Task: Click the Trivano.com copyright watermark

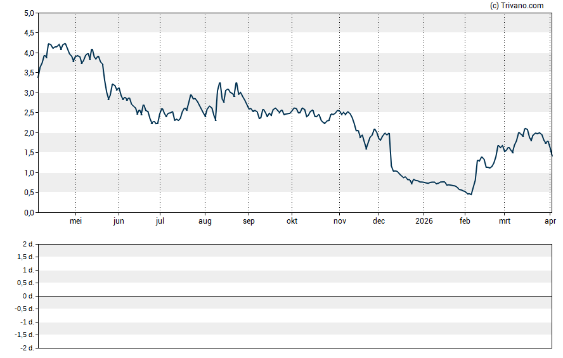Action: [517, 6]
